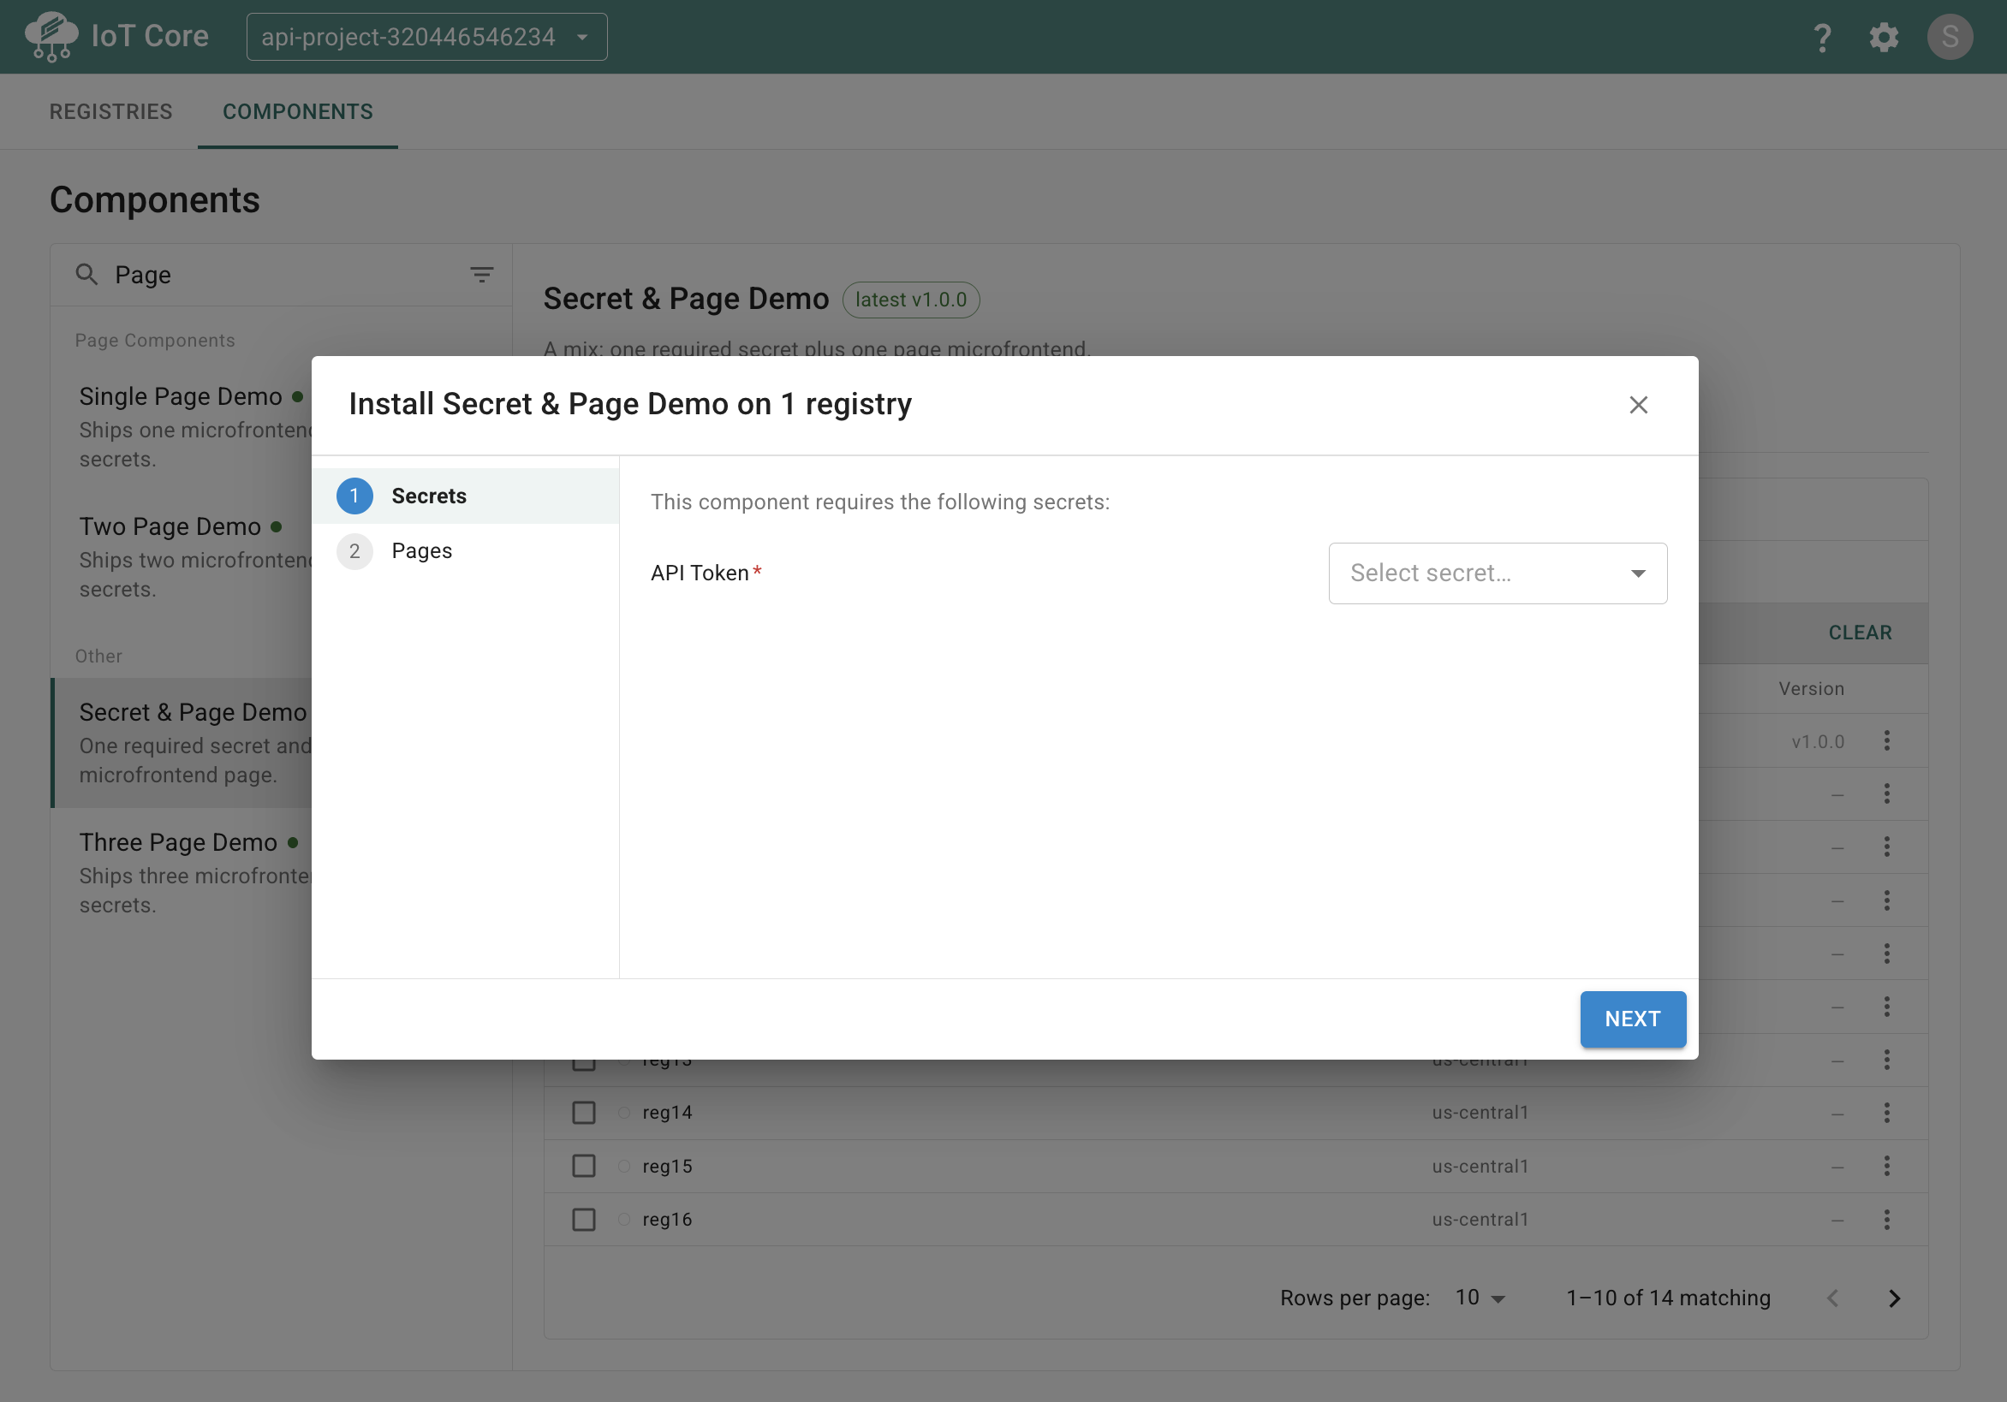
Task: Switch to the Registries tab
Action: 111,112
